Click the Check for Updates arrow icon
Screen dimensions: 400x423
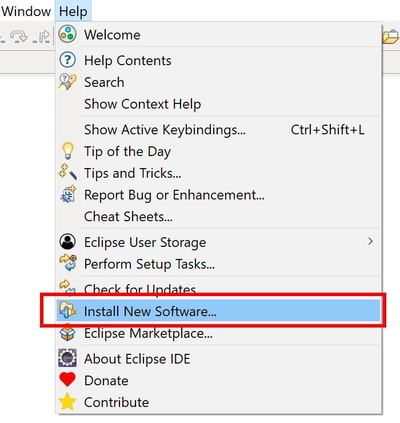tap(67, 287)
